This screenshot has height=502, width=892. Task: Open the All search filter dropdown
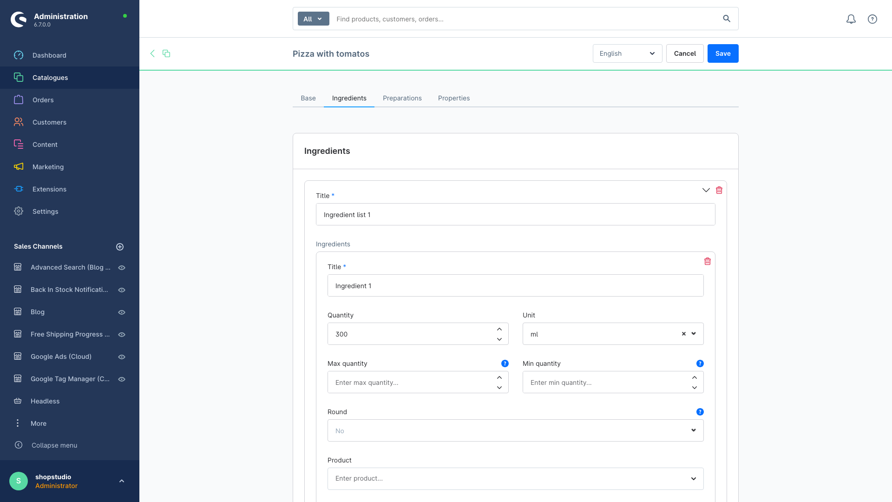point(313,19)
